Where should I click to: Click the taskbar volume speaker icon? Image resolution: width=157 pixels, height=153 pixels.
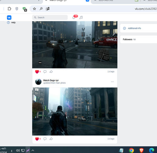[x=18, y=150]
